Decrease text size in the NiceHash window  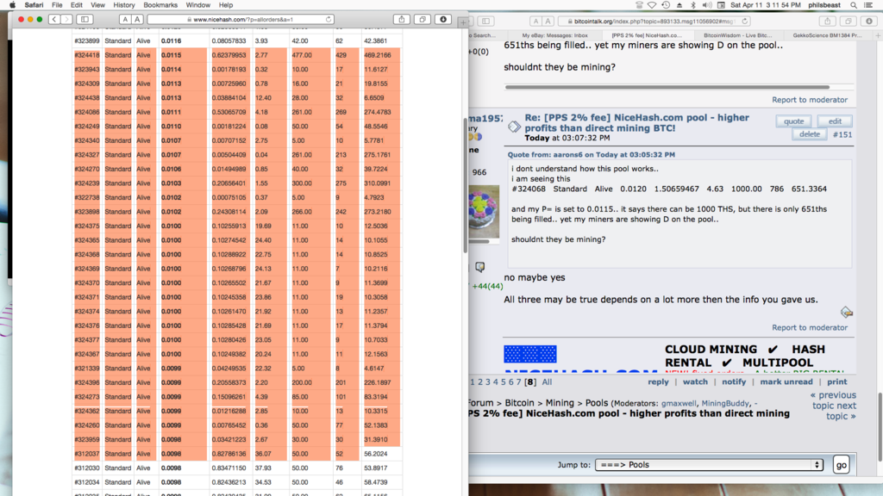[125, 19]
